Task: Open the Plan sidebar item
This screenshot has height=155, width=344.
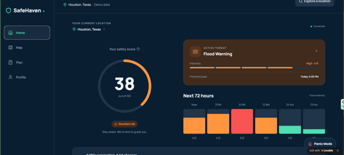Action: pos(27,63)
